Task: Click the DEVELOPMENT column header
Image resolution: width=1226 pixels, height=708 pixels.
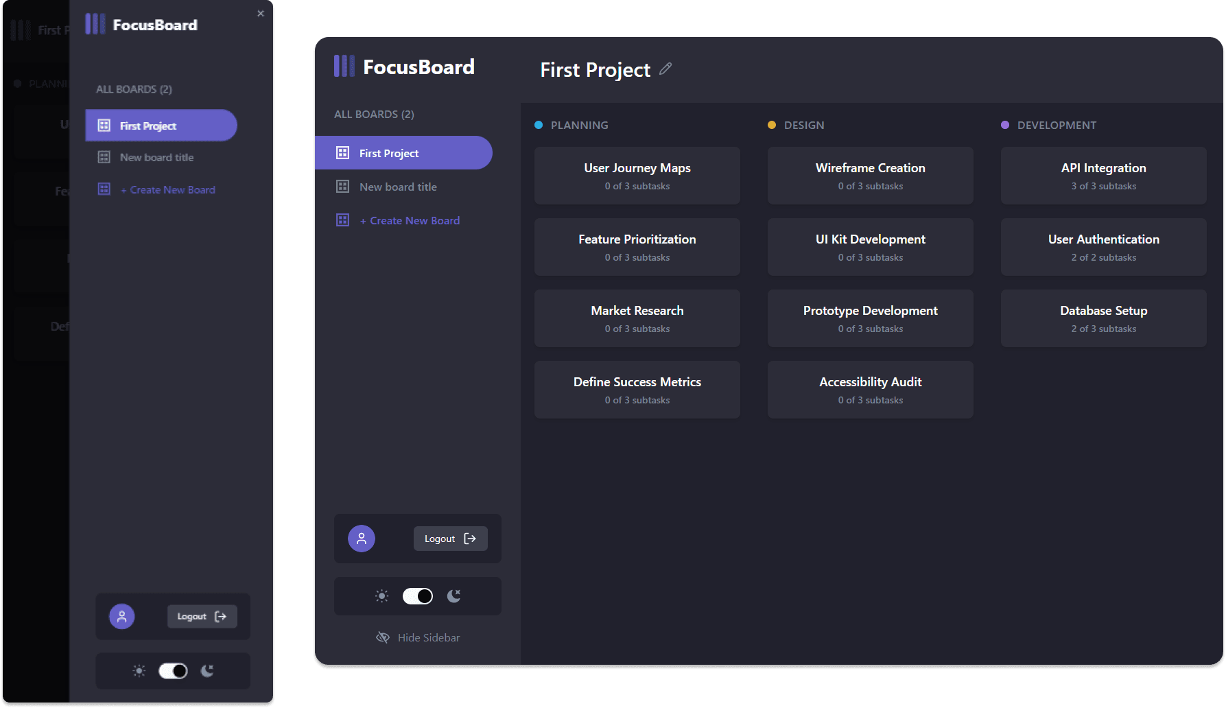Action: pos(1057,125)
